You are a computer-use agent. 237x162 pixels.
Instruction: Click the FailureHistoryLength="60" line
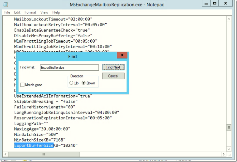click(45, 107)
